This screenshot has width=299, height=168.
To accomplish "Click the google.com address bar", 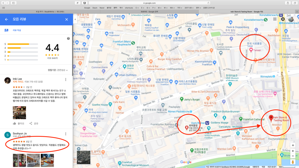I will click(149, 3).
